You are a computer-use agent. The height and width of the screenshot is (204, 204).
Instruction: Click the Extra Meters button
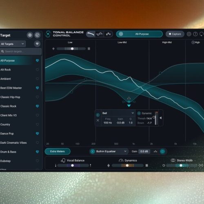point(58,151)
